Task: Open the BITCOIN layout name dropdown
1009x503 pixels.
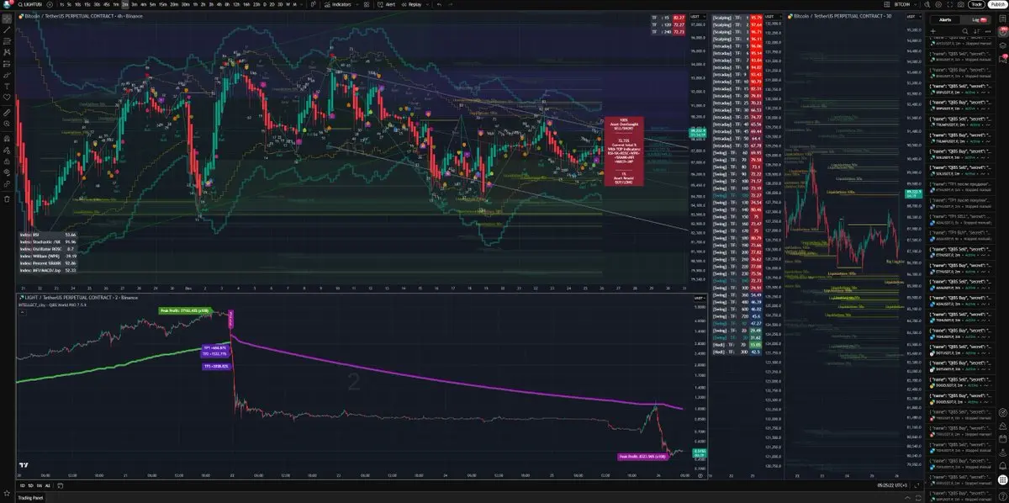Action: click(x=906, y=4)
